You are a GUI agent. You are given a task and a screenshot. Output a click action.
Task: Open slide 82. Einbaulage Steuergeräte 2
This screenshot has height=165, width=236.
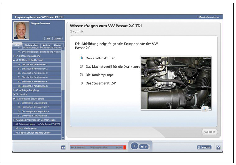[37, 107]
